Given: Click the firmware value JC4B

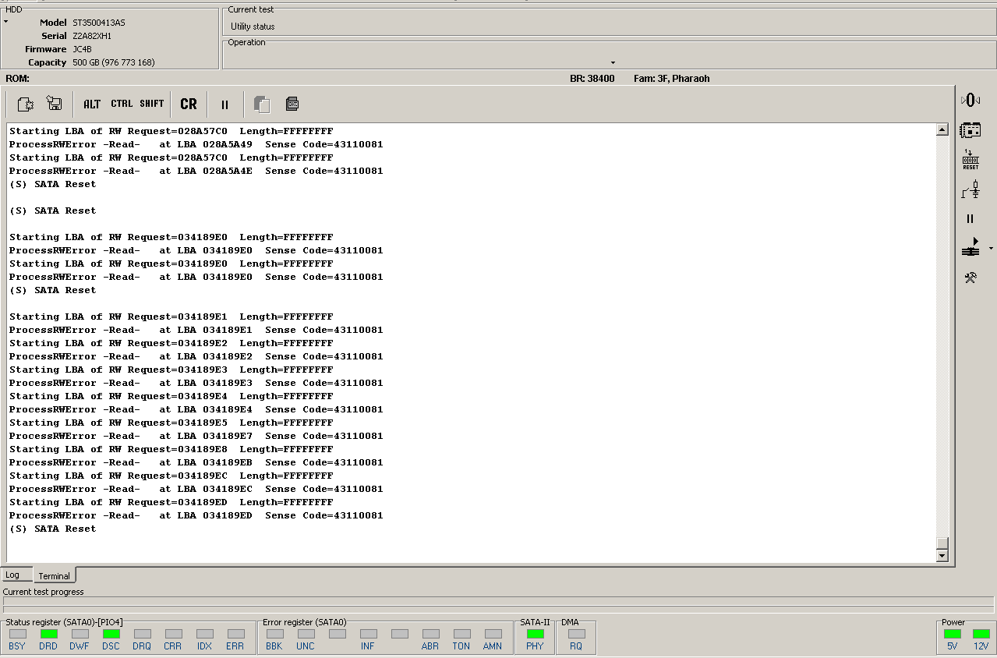Looking at the screenshot, I should tap(82, 49).
